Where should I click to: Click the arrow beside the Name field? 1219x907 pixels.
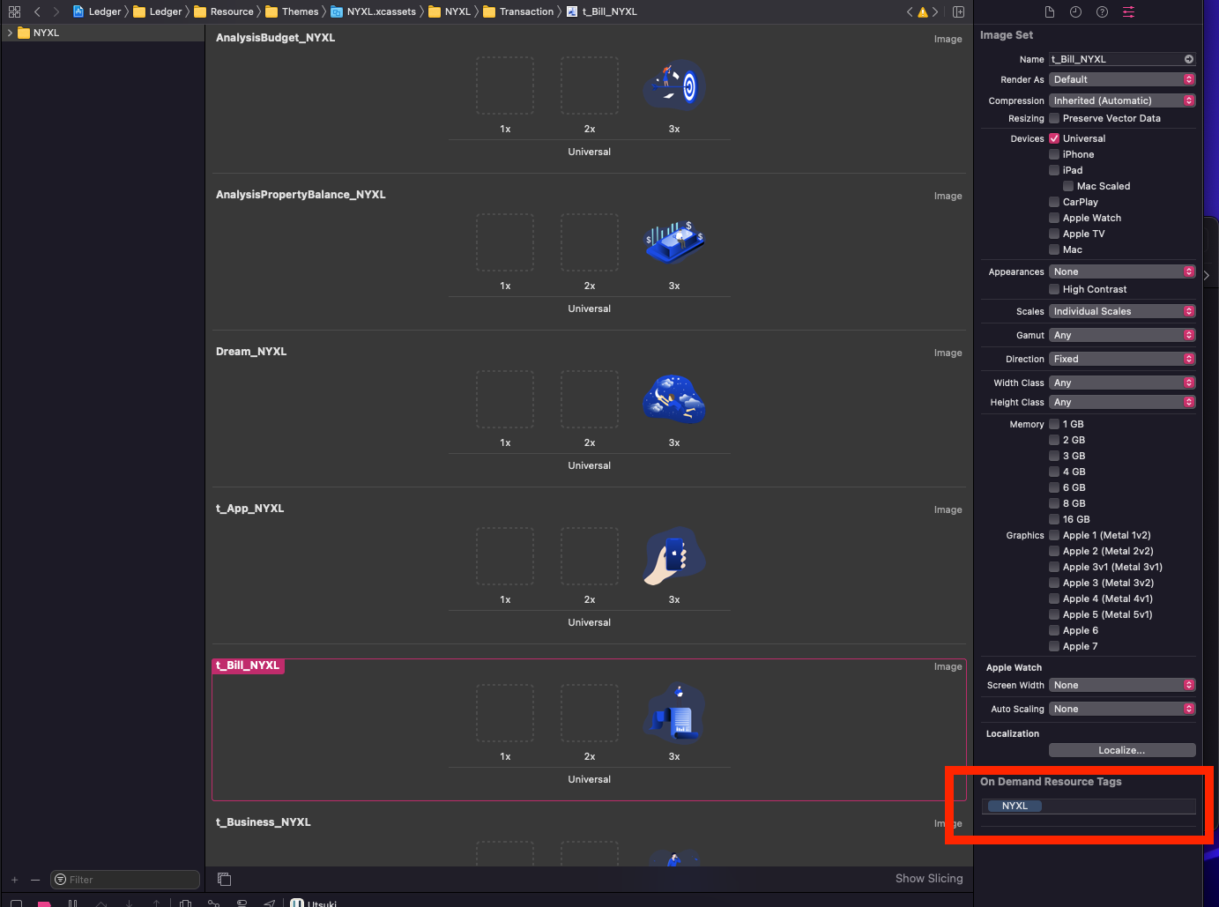click(1189, 59)
